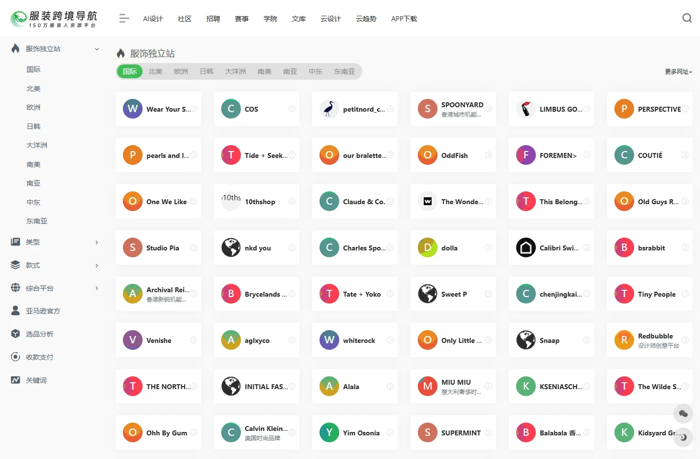Switch to the 大洋洲 region tab

(235, 71)
